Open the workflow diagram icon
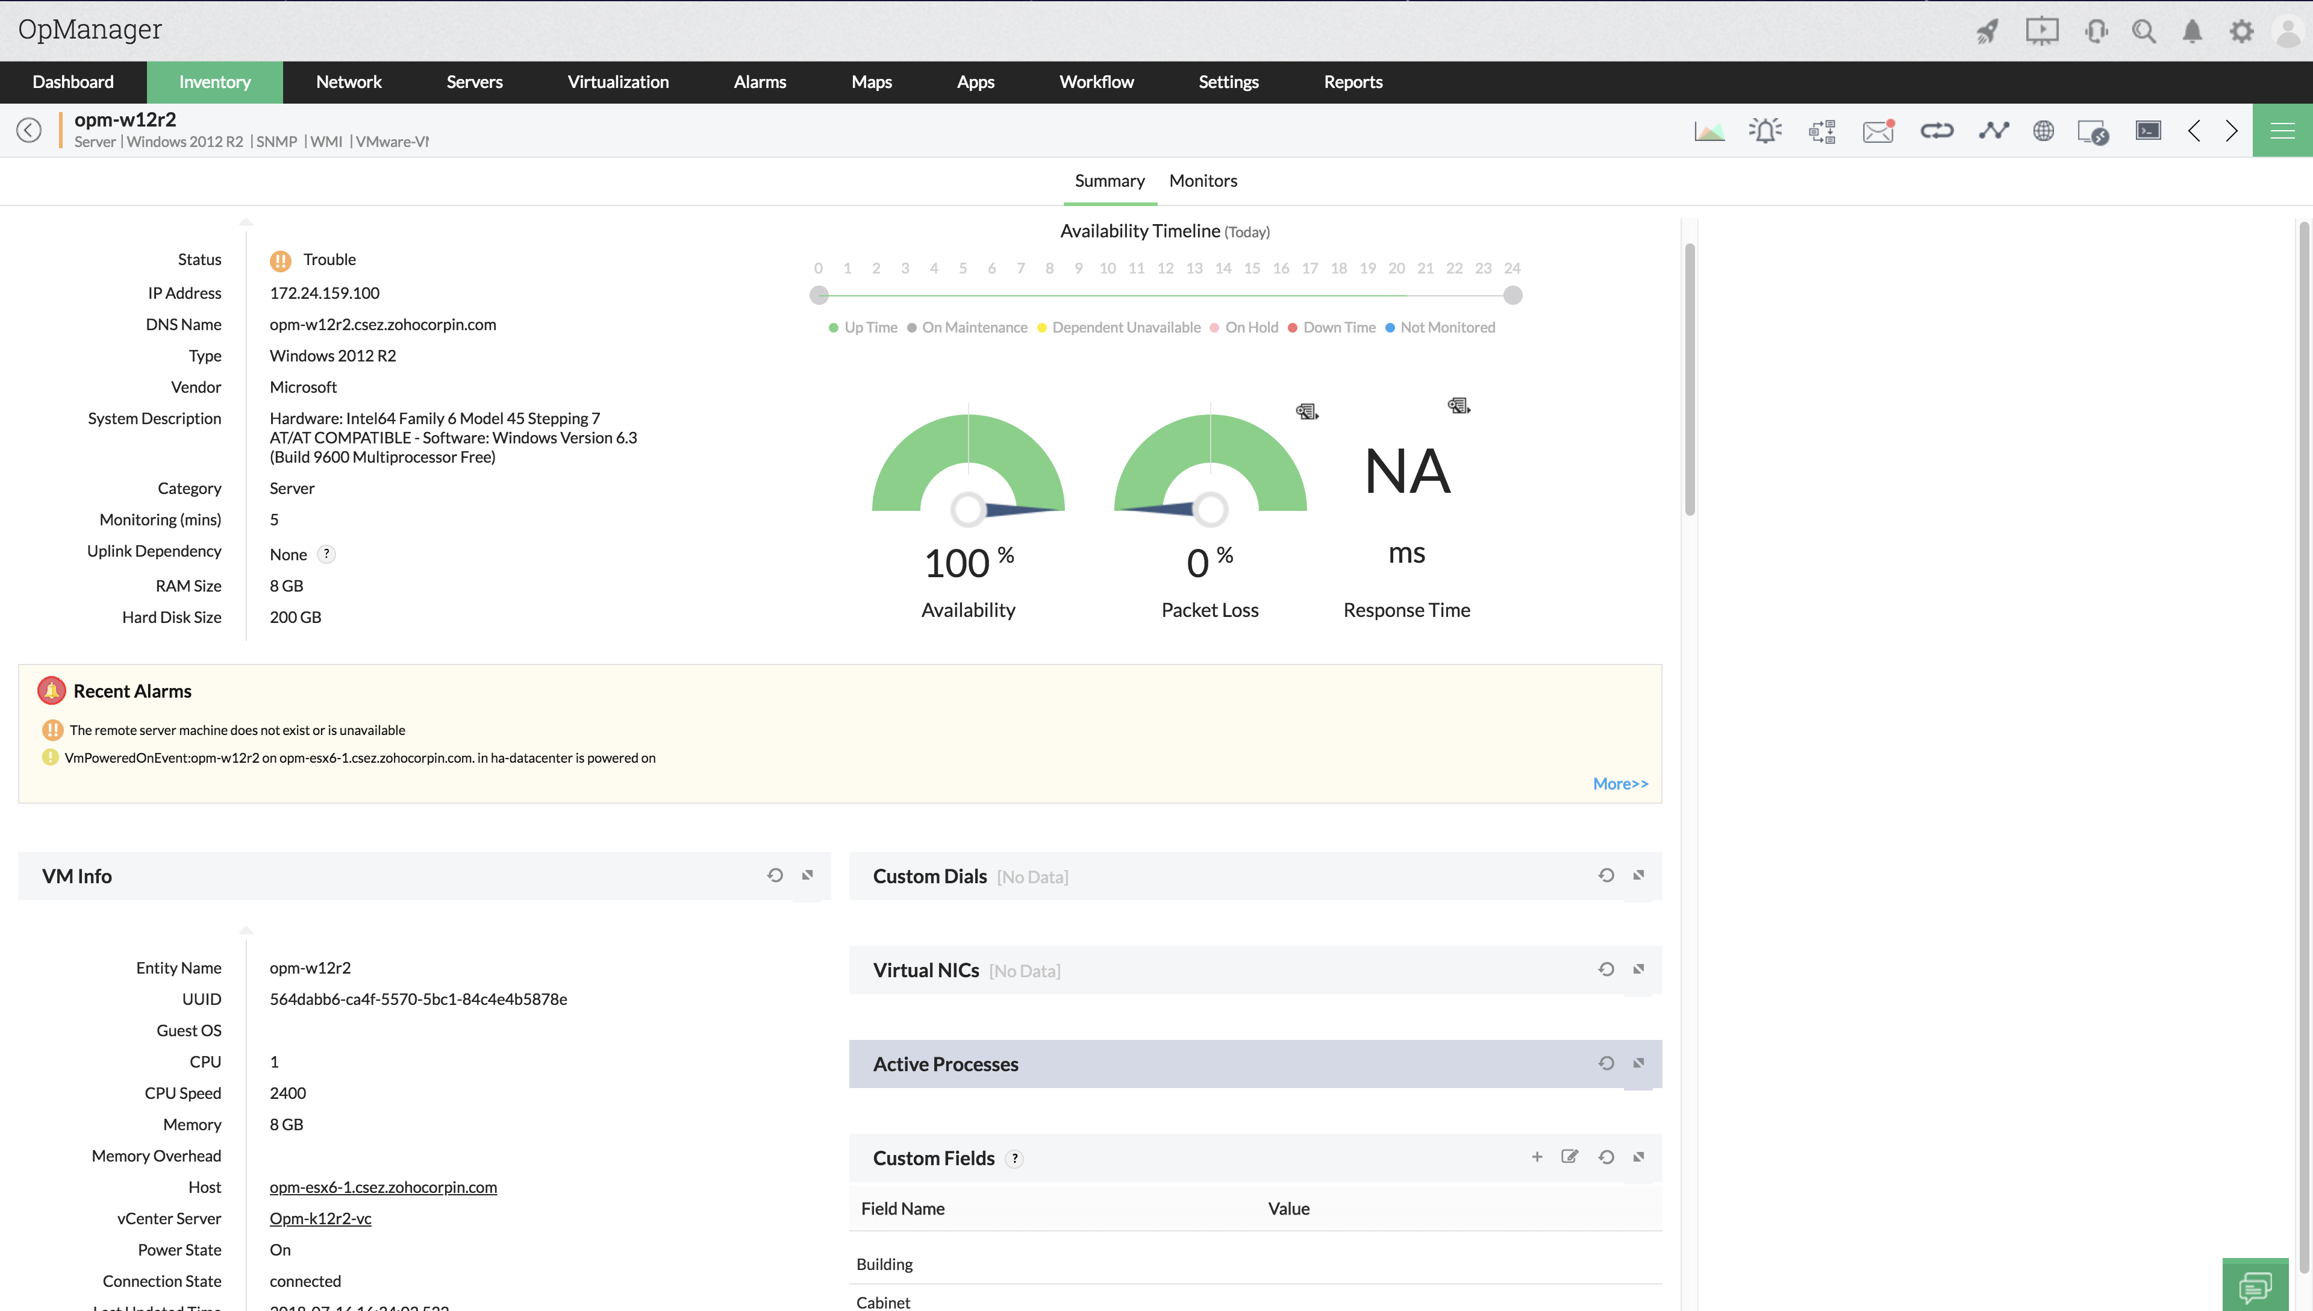The width and height of the screenshot is (2313, 1311). tap(1821, 131)
